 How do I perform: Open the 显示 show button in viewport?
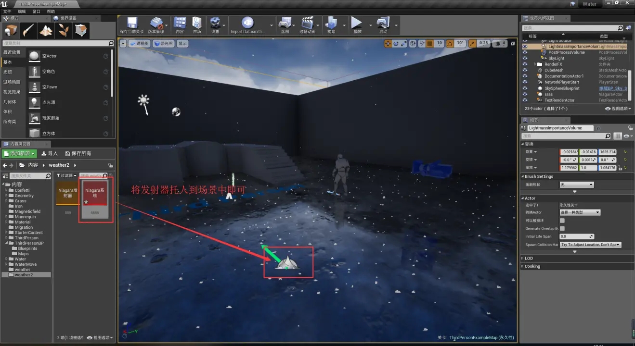click(182, 43)
